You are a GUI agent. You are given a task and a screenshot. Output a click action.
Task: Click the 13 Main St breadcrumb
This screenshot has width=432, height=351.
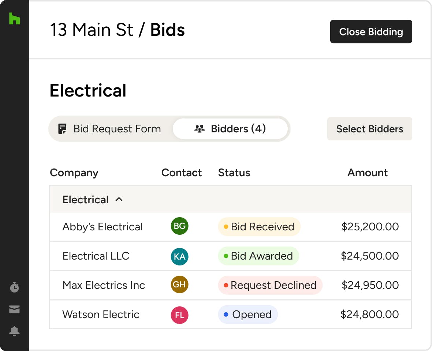click(x=91, y=30)
